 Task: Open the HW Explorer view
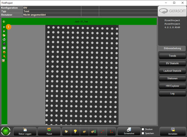coord(172,86)
